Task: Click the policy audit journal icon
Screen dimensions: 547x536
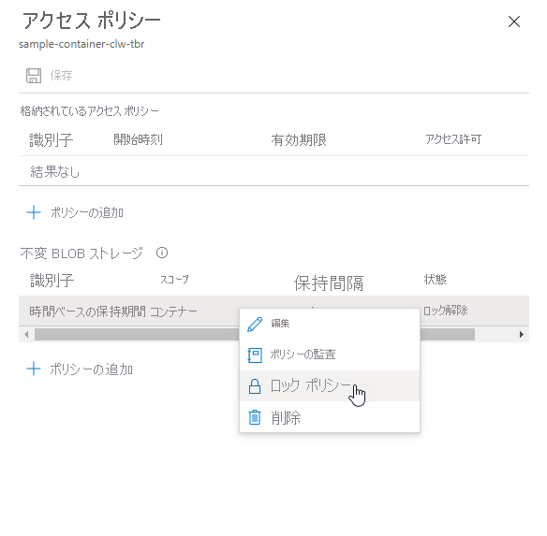Action: (x=255, y=355)
